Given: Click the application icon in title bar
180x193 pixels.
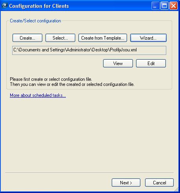Looking at the screenshot, I should tap(5, 6).
